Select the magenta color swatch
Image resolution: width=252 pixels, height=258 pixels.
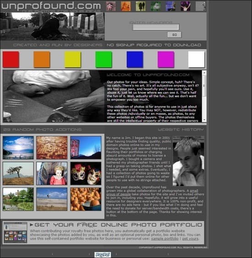(166, 59)
